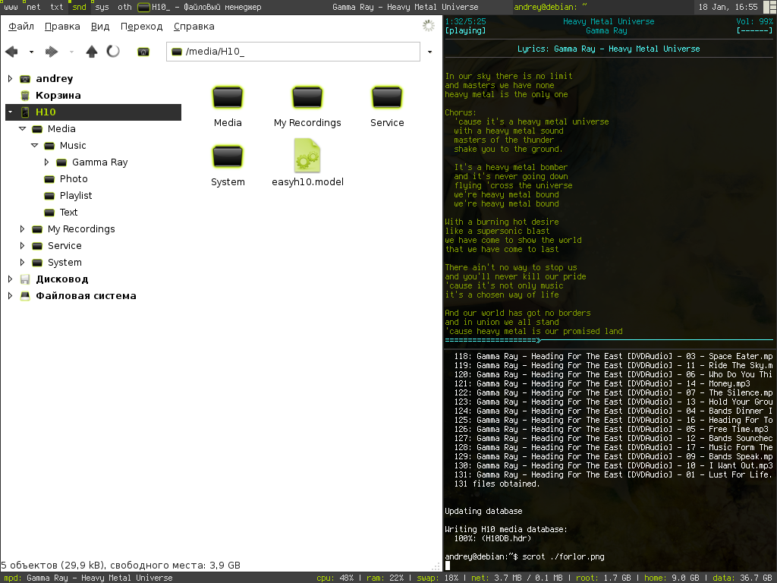777x583 pixels.
Task: Switch to oth workspace tag
Action: click(125, 7)
